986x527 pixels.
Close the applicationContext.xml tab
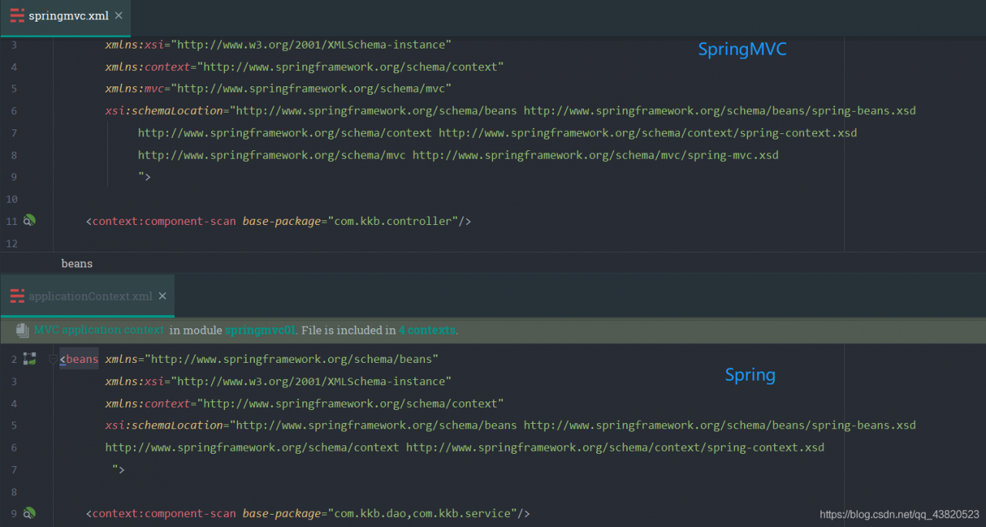162,296
